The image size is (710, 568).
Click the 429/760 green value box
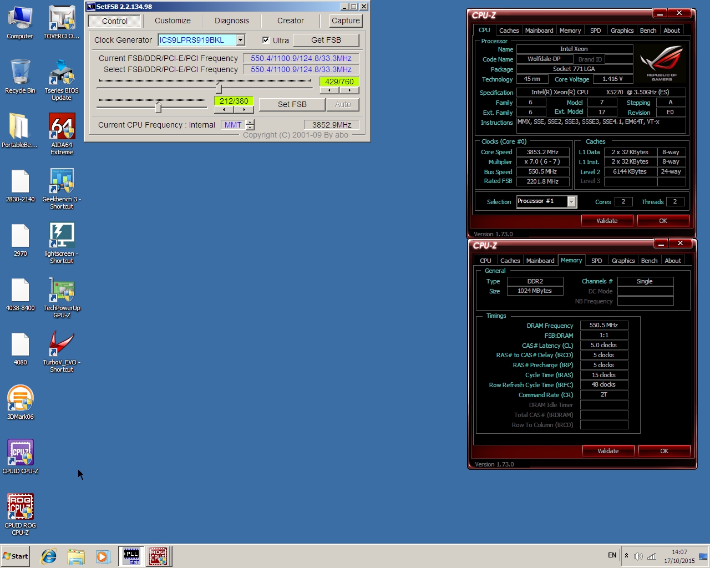339,82
